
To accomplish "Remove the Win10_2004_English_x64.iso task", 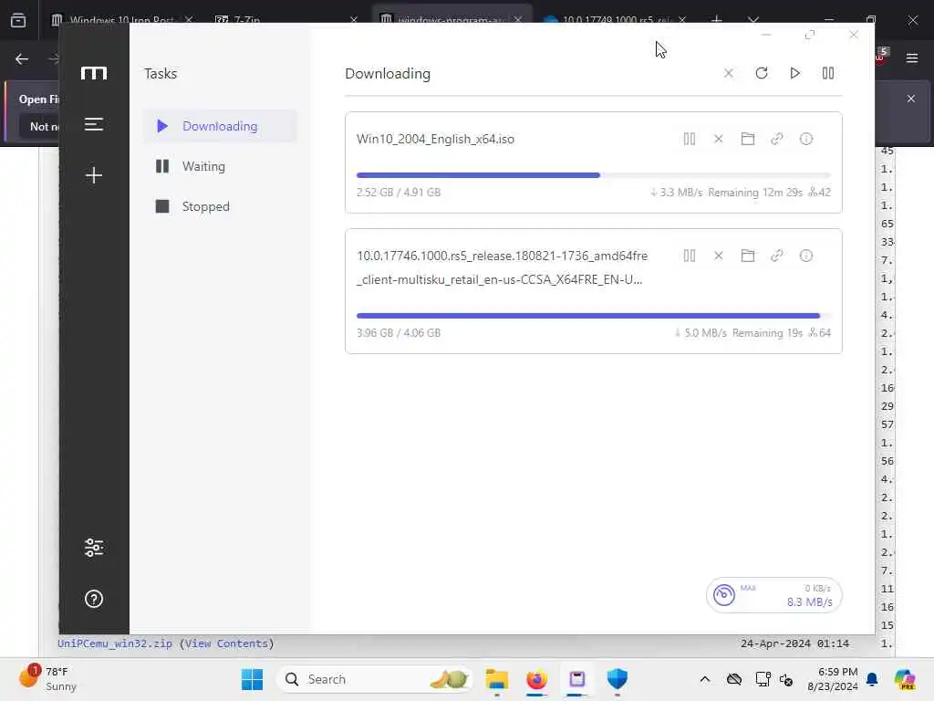I will [x=719, y=139].
